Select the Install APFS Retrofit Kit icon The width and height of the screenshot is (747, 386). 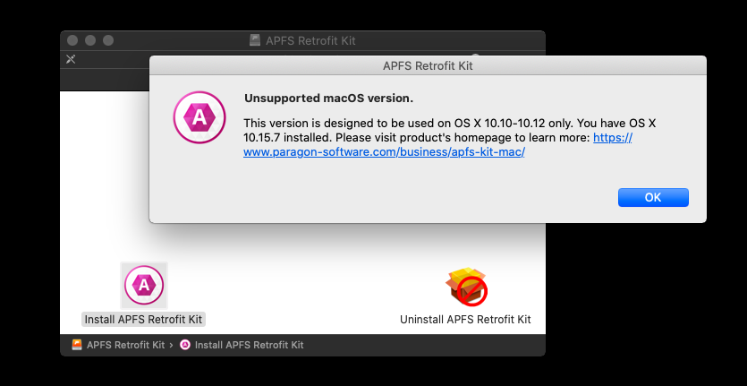pos(144,285)
